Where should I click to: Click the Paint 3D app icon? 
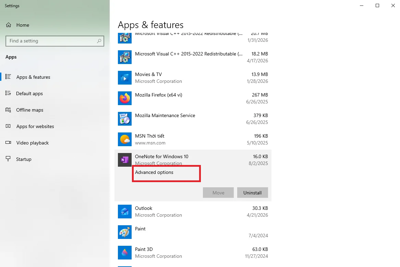pyautogui.click(x=125, y=253)
